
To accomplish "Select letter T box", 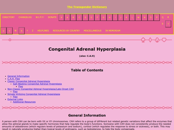I will (168, 24).
